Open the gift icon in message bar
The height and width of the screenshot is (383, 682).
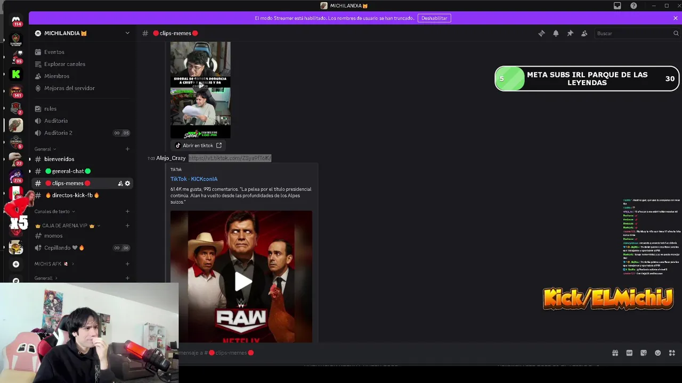[615, 353]
